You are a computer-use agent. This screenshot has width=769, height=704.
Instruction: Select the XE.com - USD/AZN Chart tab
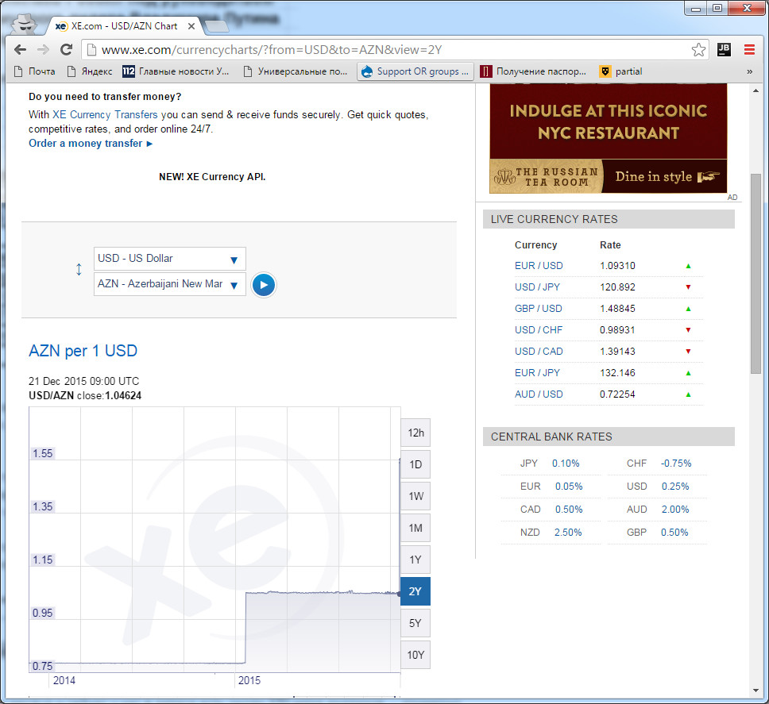click(x=124, y=26)
